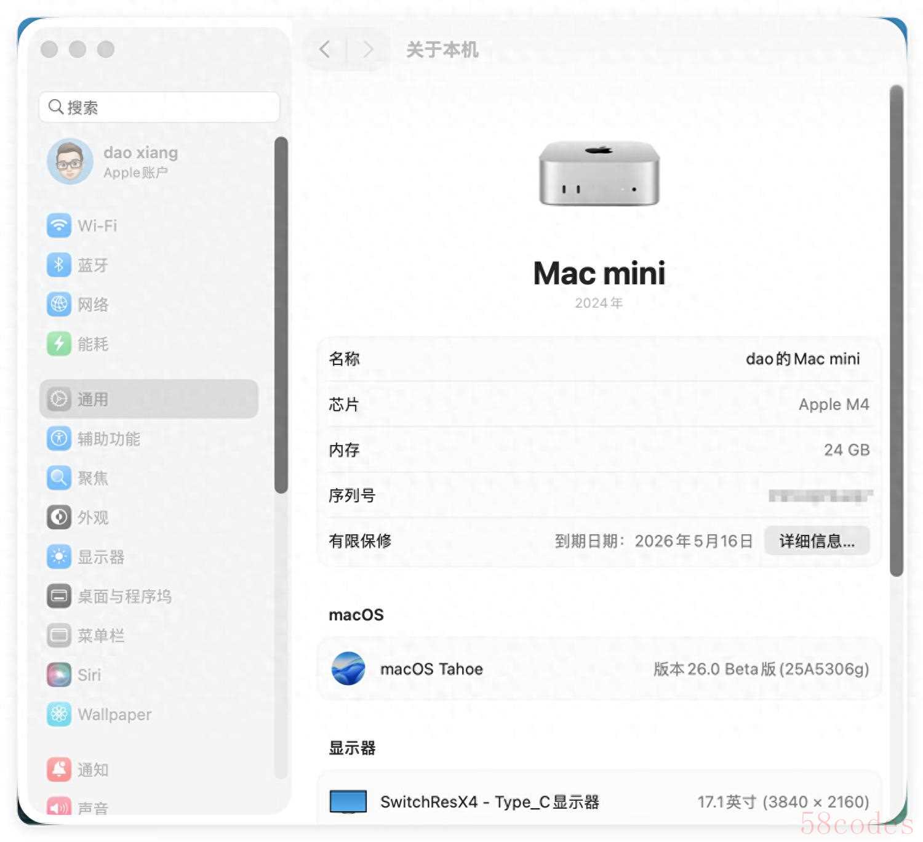
Task: Click the dao xiang avatar picture
Action: click(70, 161)
